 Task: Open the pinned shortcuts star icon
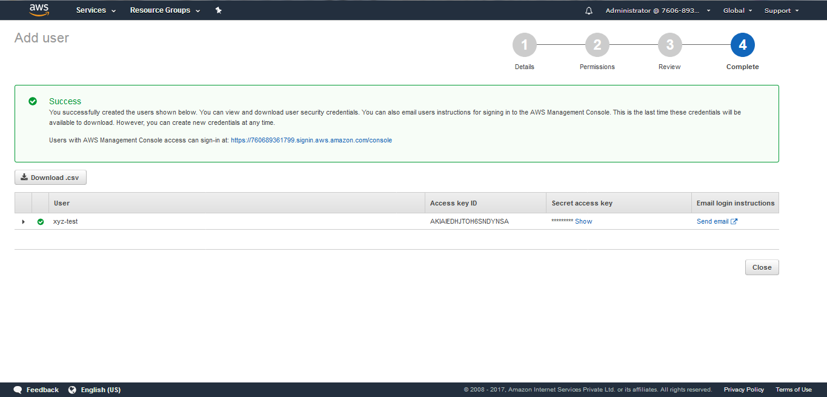click(218, 10)
